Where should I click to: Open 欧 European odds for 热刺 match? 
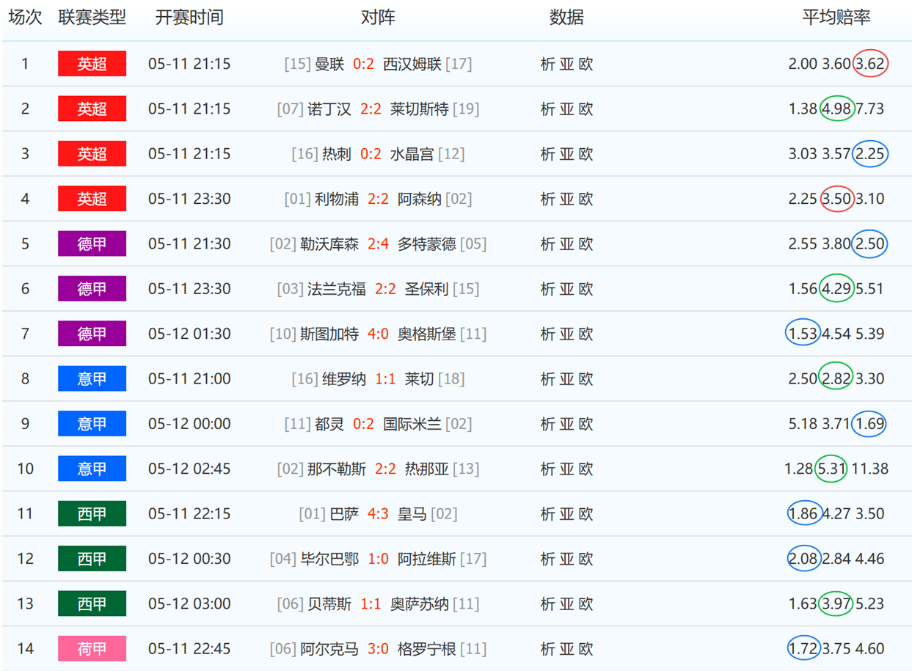(x=585, y=154)
